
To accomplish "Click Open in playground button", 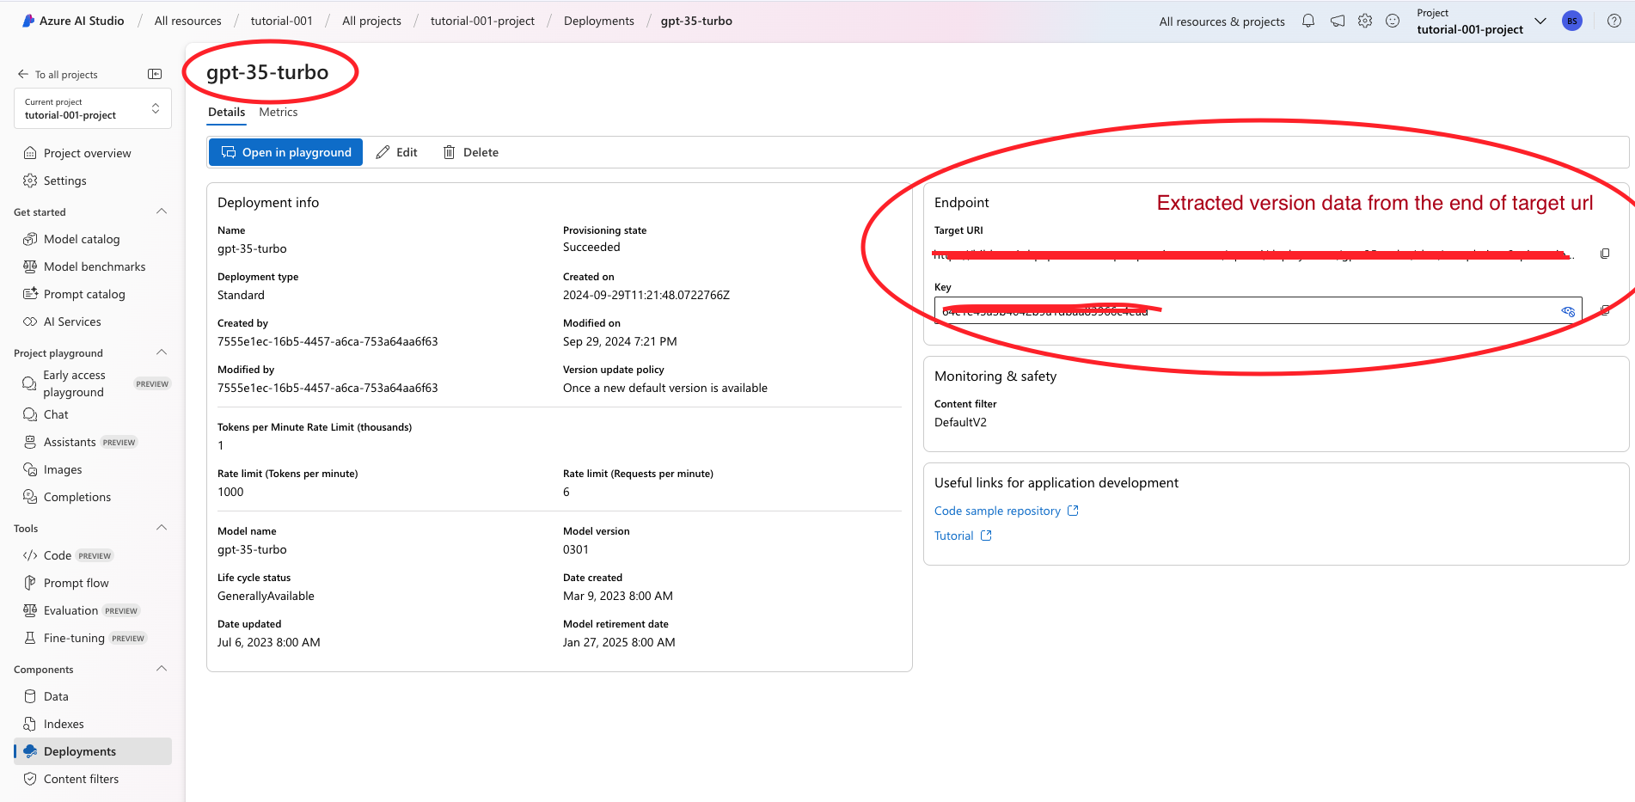I will tap(286, 152).
